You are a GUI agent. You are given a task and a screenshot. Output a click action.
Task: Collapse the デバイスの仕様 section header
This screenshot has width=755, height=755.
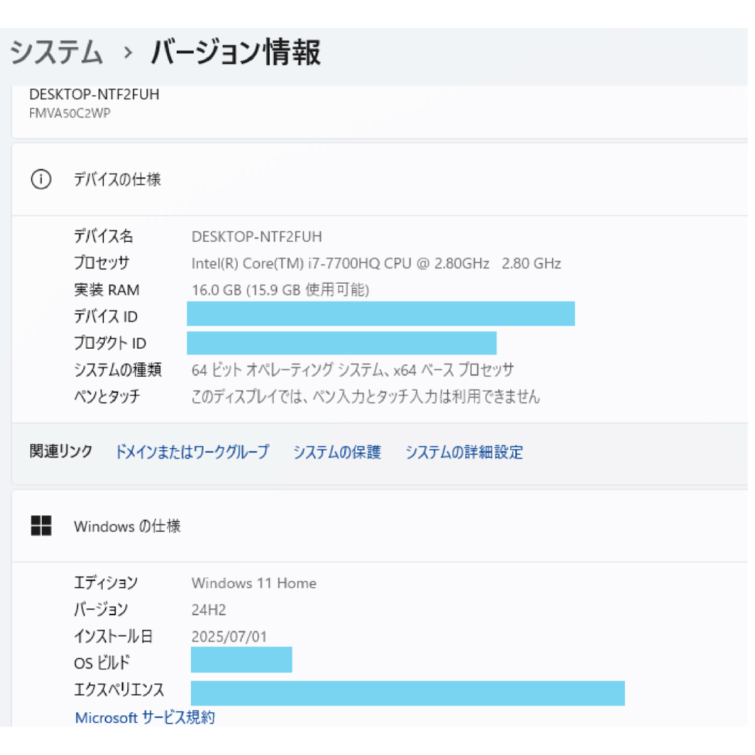coord(117,180)
